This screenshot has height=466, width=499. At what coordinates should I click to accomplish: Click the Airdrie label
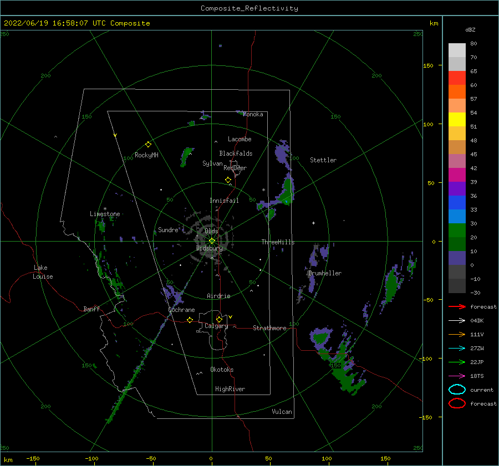pyautogui.click(x=218, y=296)
